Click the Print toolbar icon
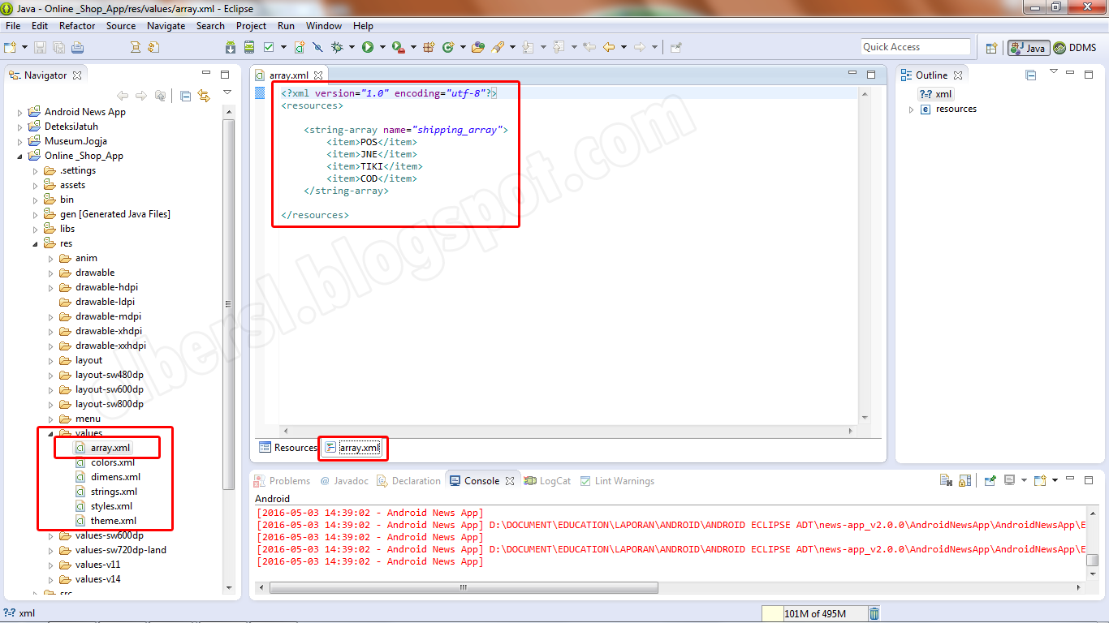The width and height of the screenshot is (1109, 623). coord(77,46)
